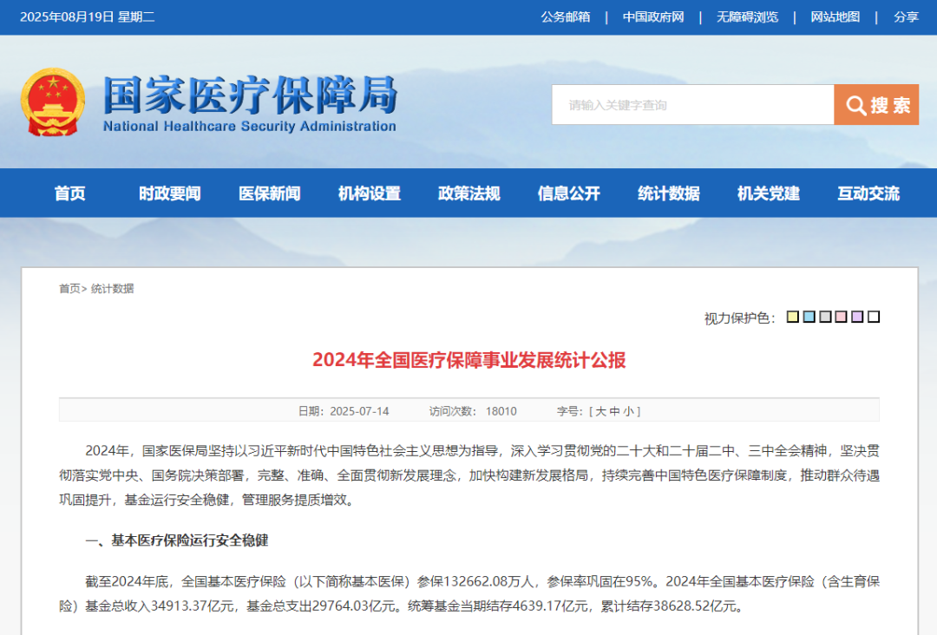The image size is (937, 635).
Task: Click 首页 in the breadcrumb trail
Action: tap(69, 289)
